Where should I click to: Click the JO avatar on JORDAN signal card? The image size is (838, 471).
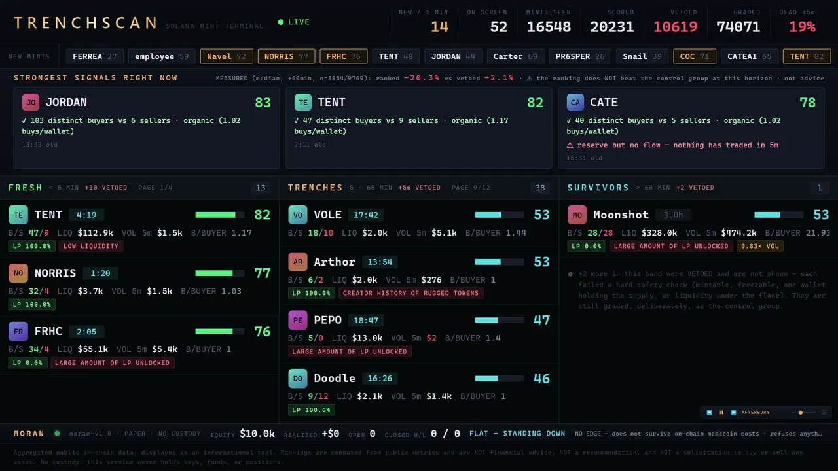point(30,102)
